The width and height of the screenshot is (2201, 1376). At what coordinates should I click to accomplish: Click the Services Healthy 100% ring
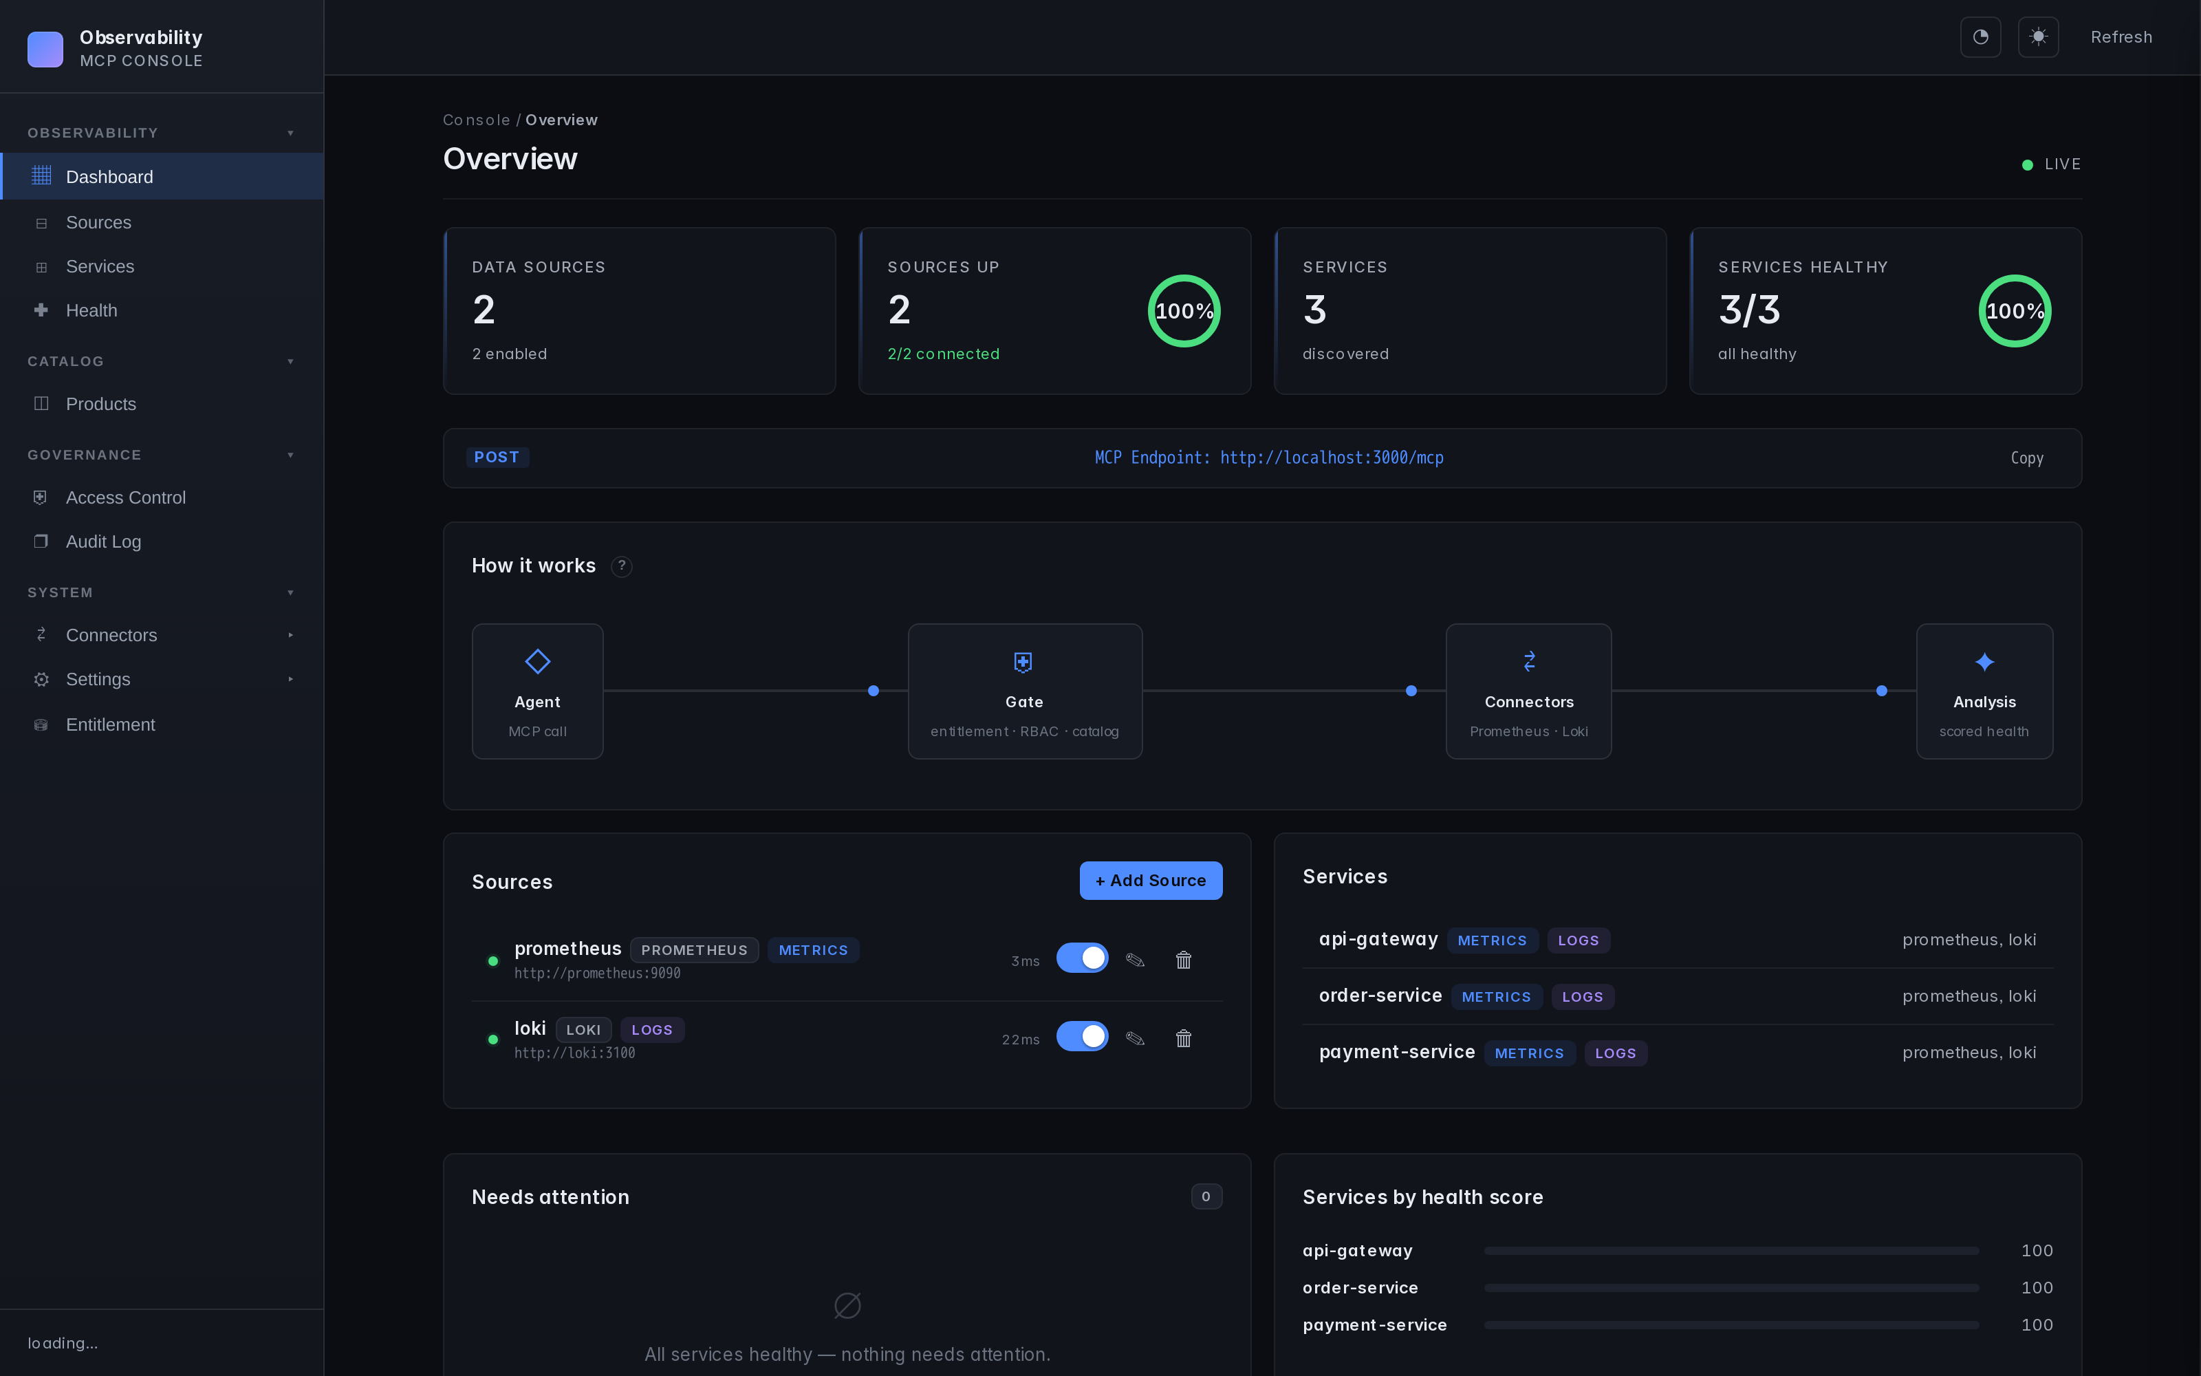[2015, 310]
